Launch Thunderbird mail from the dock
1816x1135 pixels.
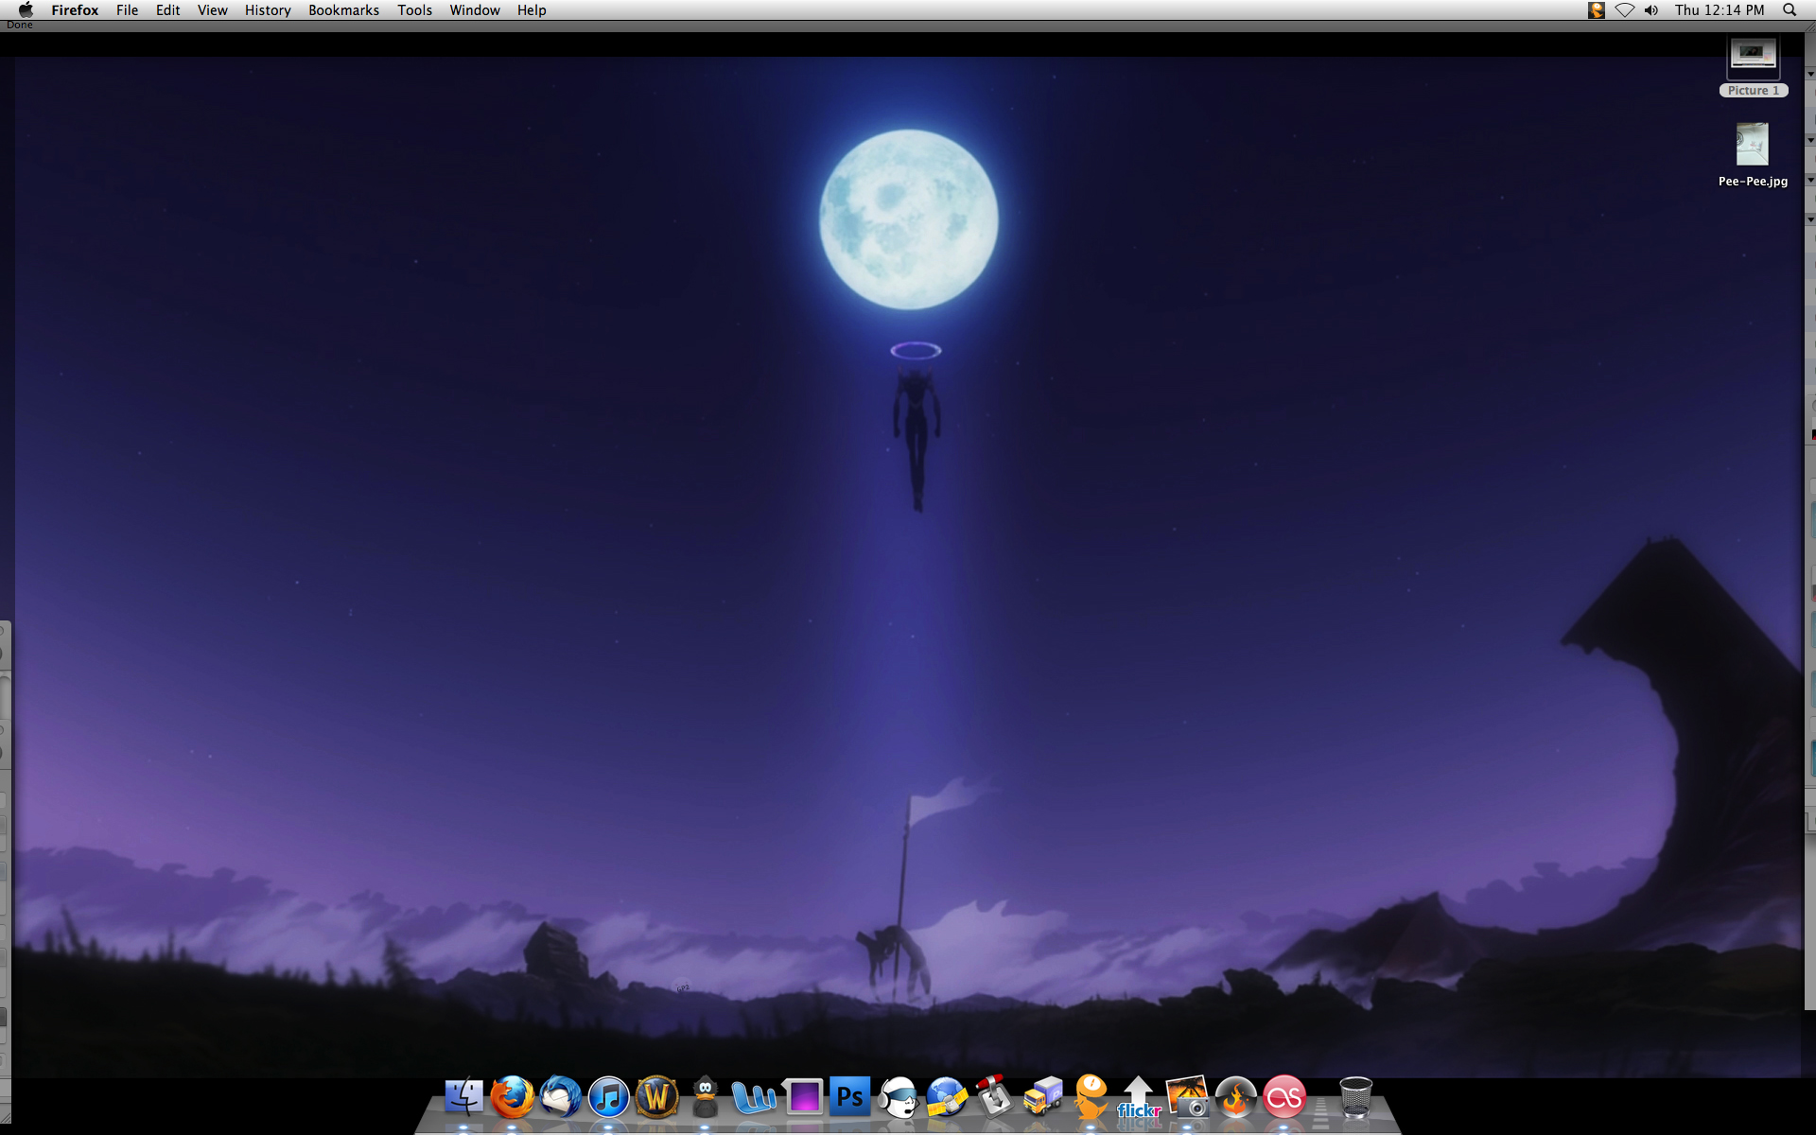tap(560, 1097)
